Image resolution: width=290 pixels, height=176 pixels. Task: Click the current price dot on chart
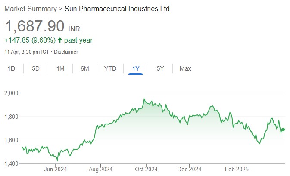pyautogui.click(x=283, y=130)
